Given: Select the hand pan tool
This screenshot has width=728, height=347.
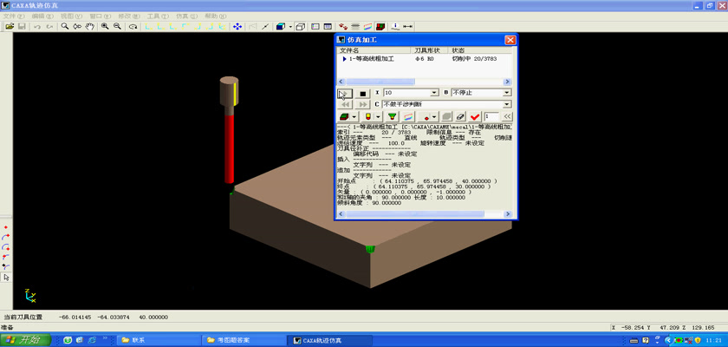Looking at the screenshot, I should pyautogui.click(x=89, y=27).
